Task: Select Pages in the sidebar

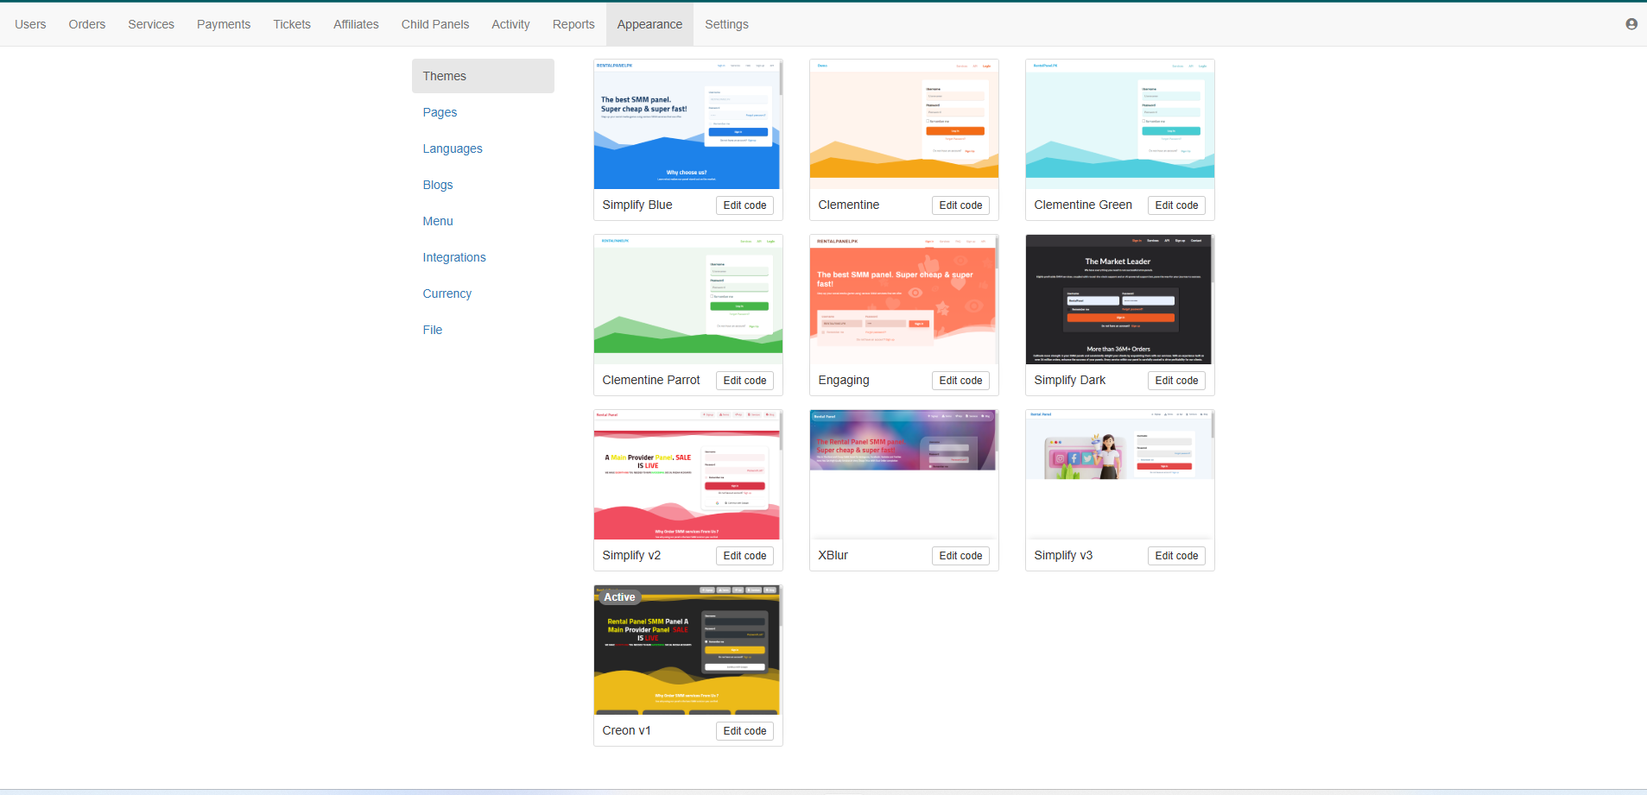Action: (440, 112)
